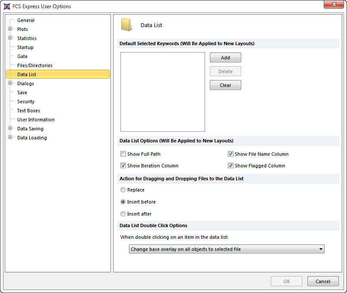Image resolution: width=347 pixels, height=293 pixels.
Task: Click the FCS Express app icon in title bar
Action: 7,6
